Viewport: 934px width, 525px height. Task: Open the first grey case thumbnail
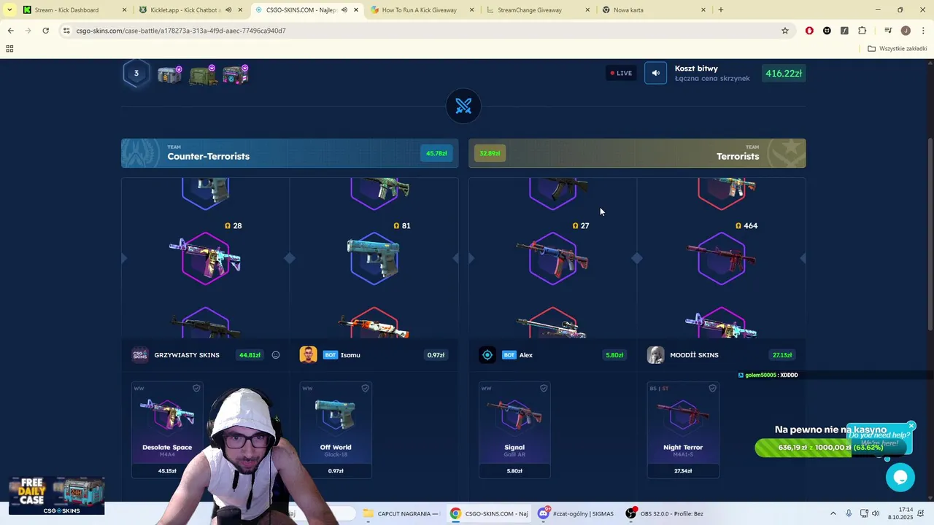[x=169, y=74]
